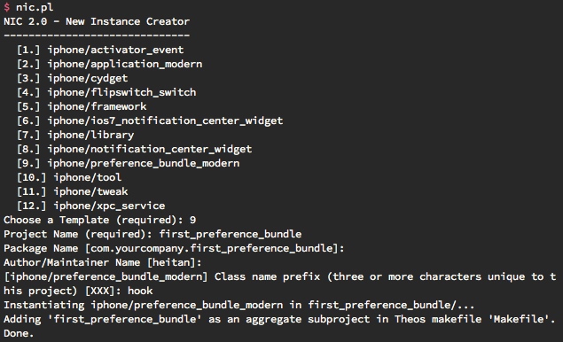Select the iphone/tool template line
Viewport: 563px width, 342px height.
[x=69, y=177]
